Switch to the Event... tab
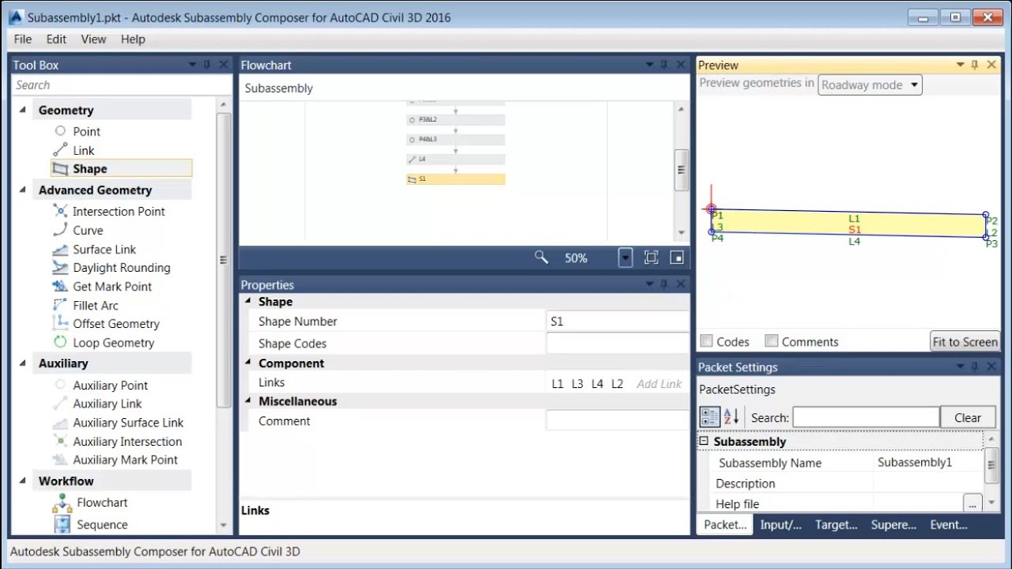 (x=949, y=525)
